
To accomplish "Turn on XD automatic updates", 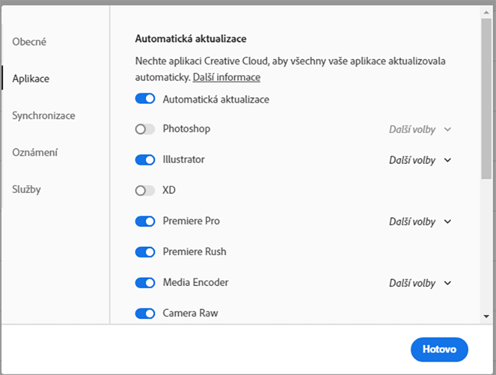I will 145,191.
